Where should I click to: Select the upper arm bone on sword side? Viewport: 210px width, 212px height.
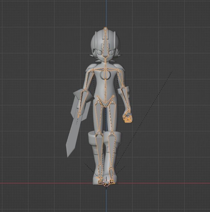(89, 79)
